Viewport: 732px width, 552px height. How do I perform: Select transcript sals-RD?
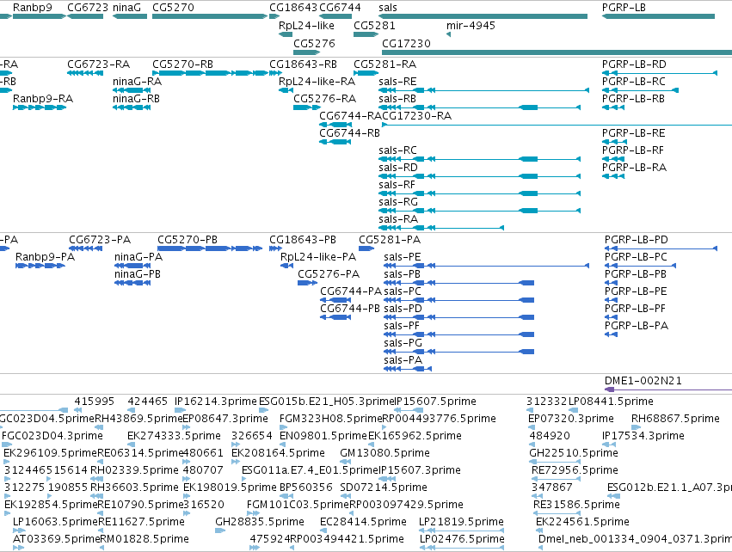(479, 176)
